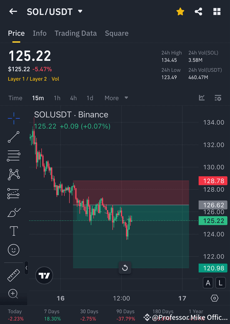
Task: Open the text annotation tool
Action: click(x=13, y=231)
